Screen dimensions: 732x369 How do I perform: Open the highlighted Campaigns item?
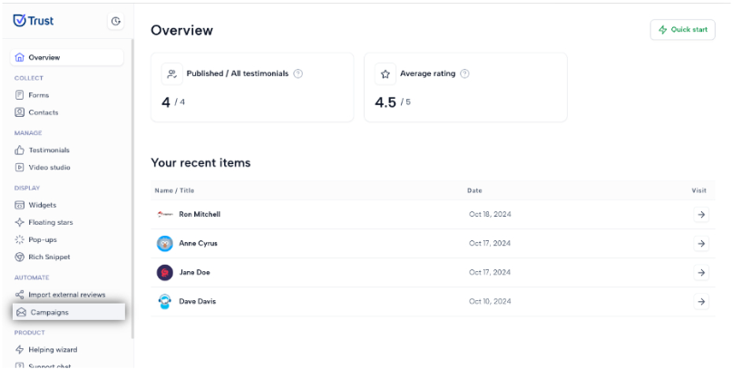[x=69, y=312]
